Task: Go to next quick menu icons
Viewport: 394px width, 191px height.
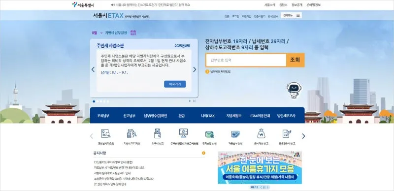Action: tap(303, 136)
